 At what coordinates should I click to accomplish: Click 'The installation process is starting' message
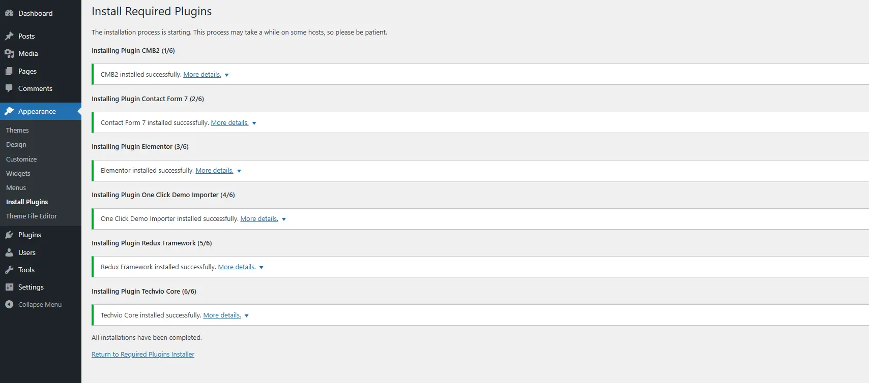[239, 32]
